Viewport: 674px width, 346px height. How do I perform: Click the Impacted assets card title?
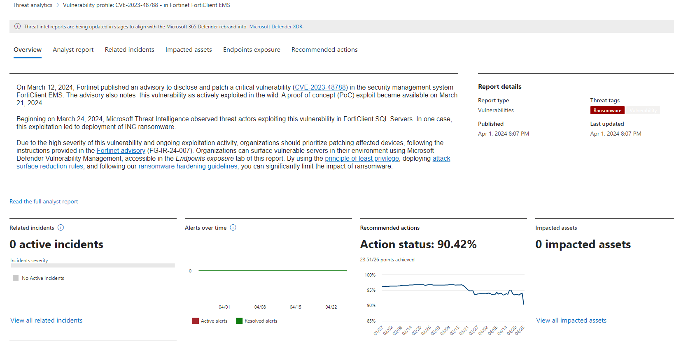pyautogui.click(x=556, y=228)
